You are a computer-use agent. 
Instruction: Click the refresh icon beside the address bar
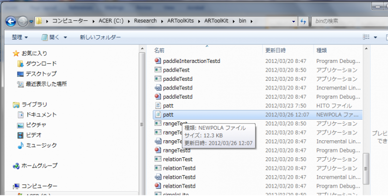[x=303, y=21]
